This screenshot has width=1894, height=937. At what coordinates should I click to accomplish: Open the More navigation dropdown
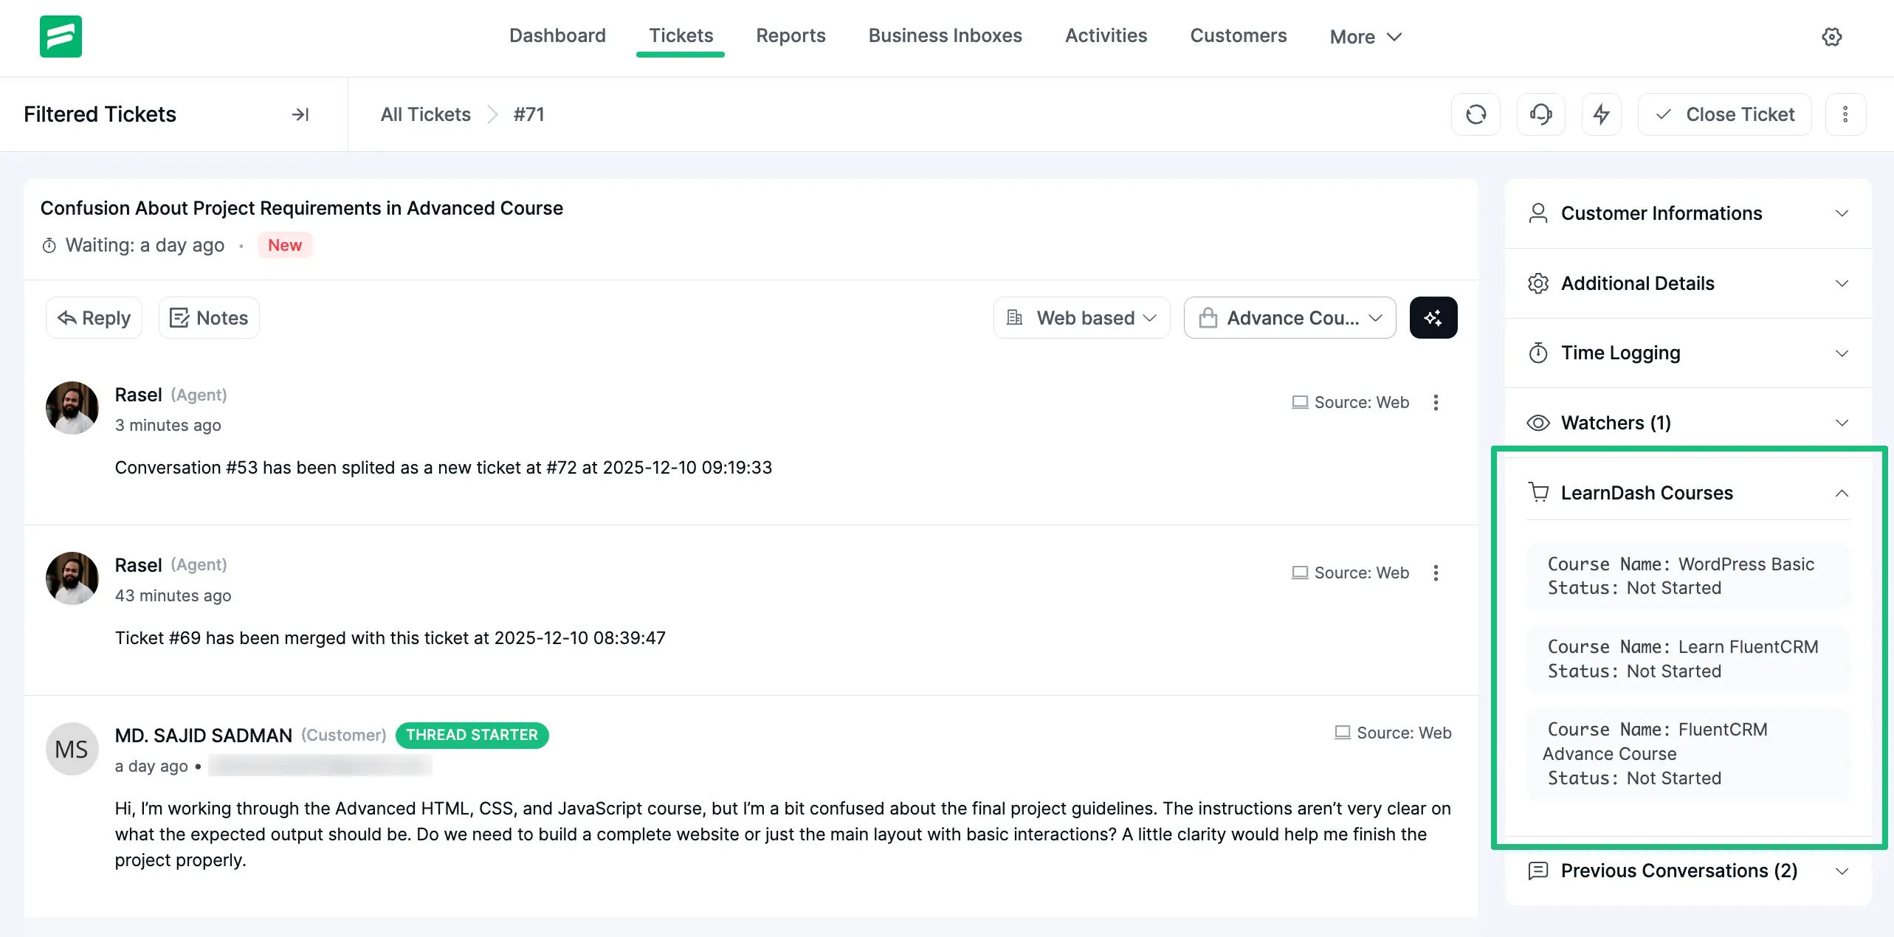click(x=1364, y=36)
